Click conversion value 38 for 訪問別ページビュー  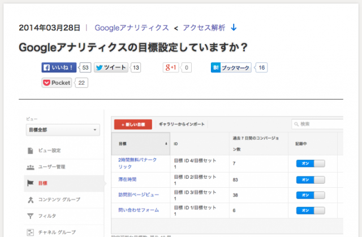(x=235, y=195)
